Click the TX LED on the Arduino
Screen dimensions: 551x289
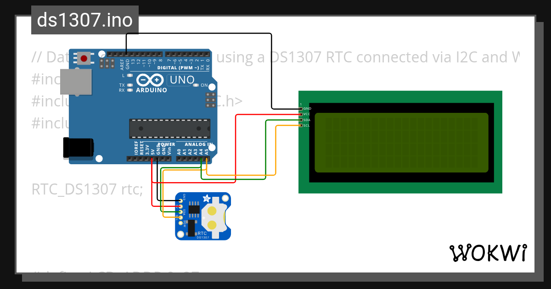[129, 85]
